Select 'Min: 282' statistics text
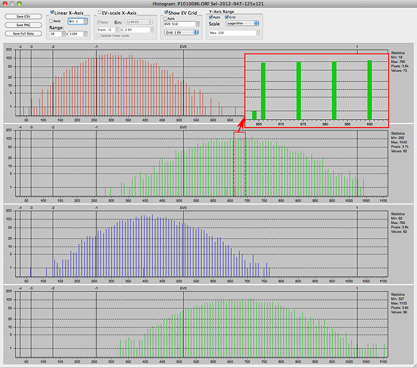The image size is (417, 368). [397, 138]
